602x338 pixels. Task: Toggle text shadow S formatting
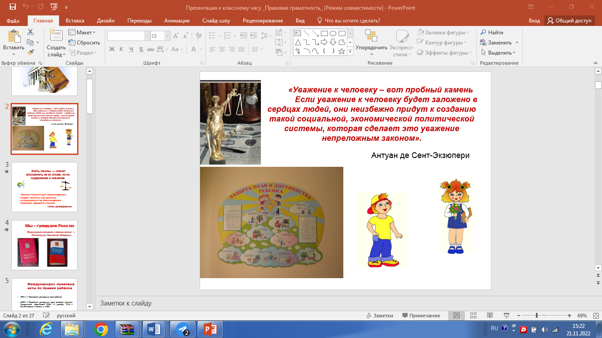click(x=141, y=49)
